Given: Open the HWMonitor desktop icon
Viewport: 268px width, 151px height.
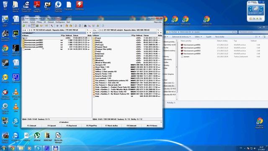Looking at the screenshot, I should click(80, 5).
